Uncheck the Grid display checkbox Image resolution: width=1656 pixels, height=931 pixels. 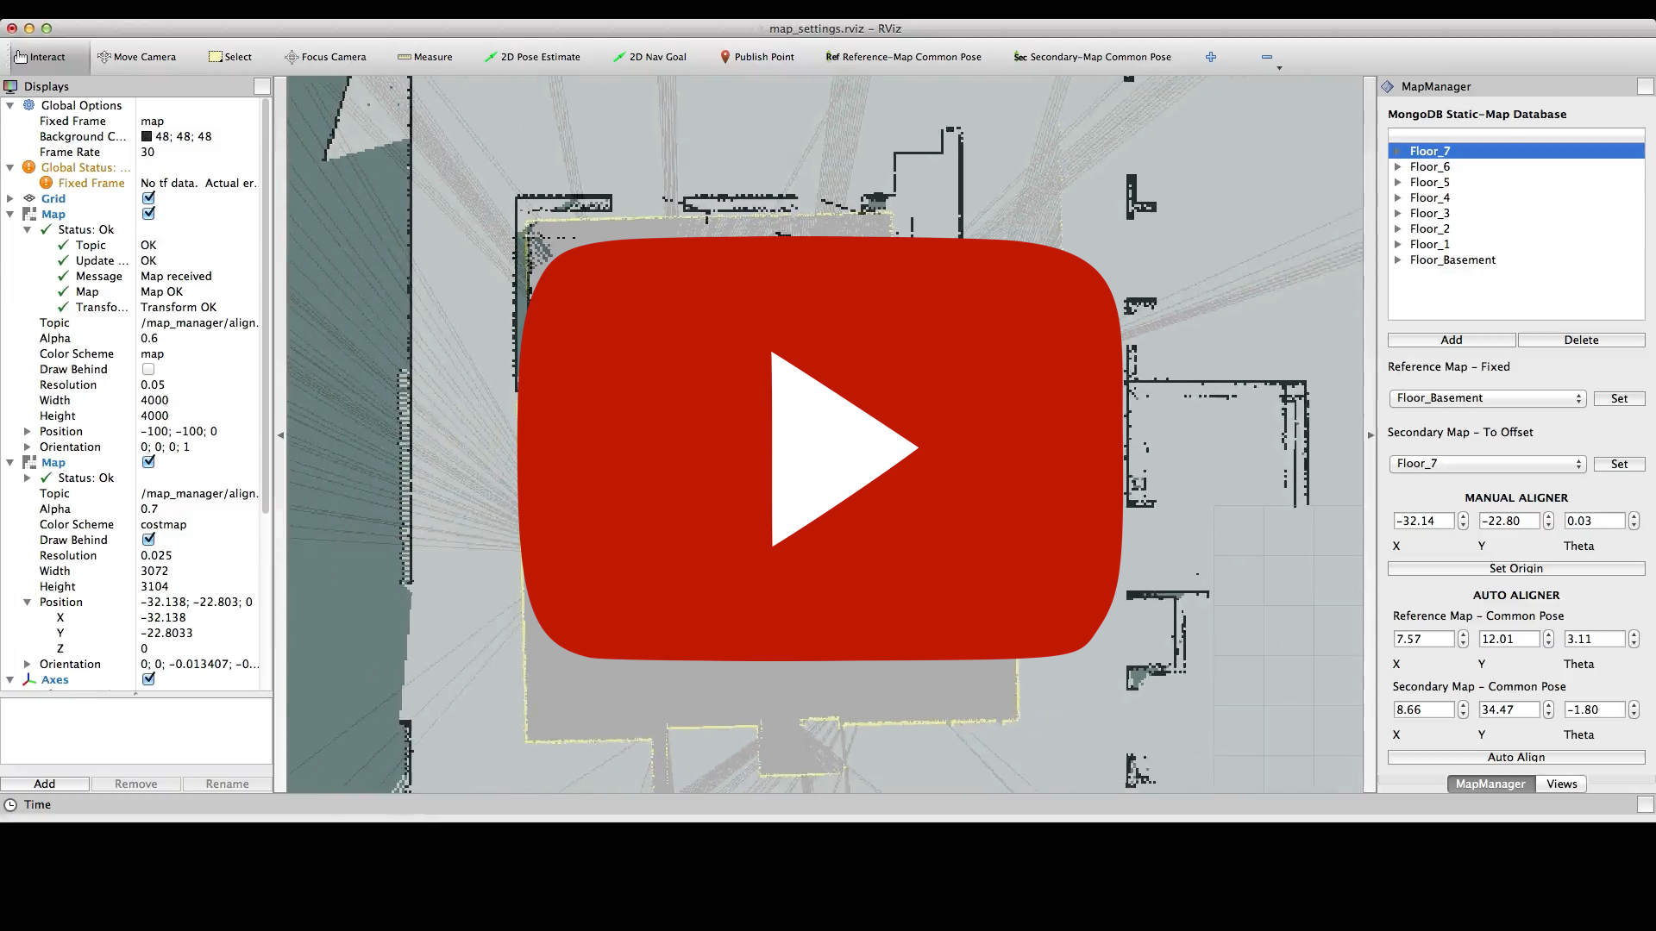pyautogui.click(x=148, y=198)
